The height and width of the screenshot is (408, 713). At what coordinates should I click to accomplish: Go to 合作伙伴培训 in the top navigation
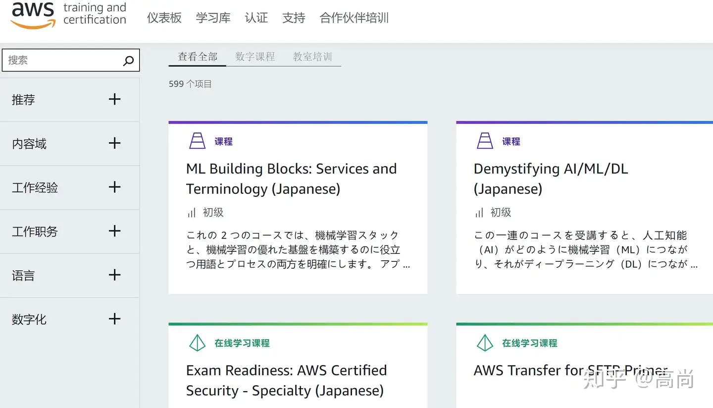[x=354, y=18]
